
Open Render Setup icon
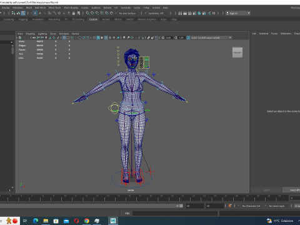point(204,13)
